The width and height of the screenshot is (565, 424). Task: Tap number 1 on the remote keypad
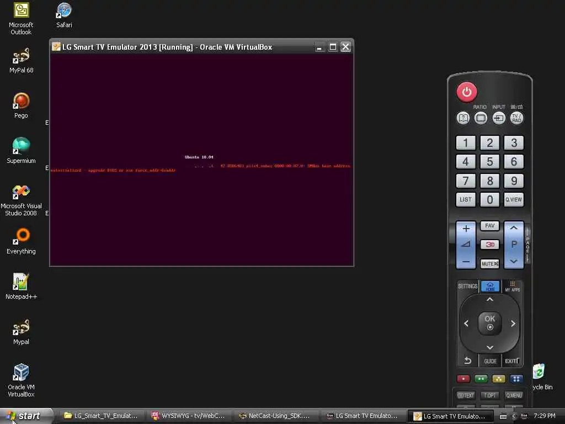pyautogui.click(x=466, y=143)
